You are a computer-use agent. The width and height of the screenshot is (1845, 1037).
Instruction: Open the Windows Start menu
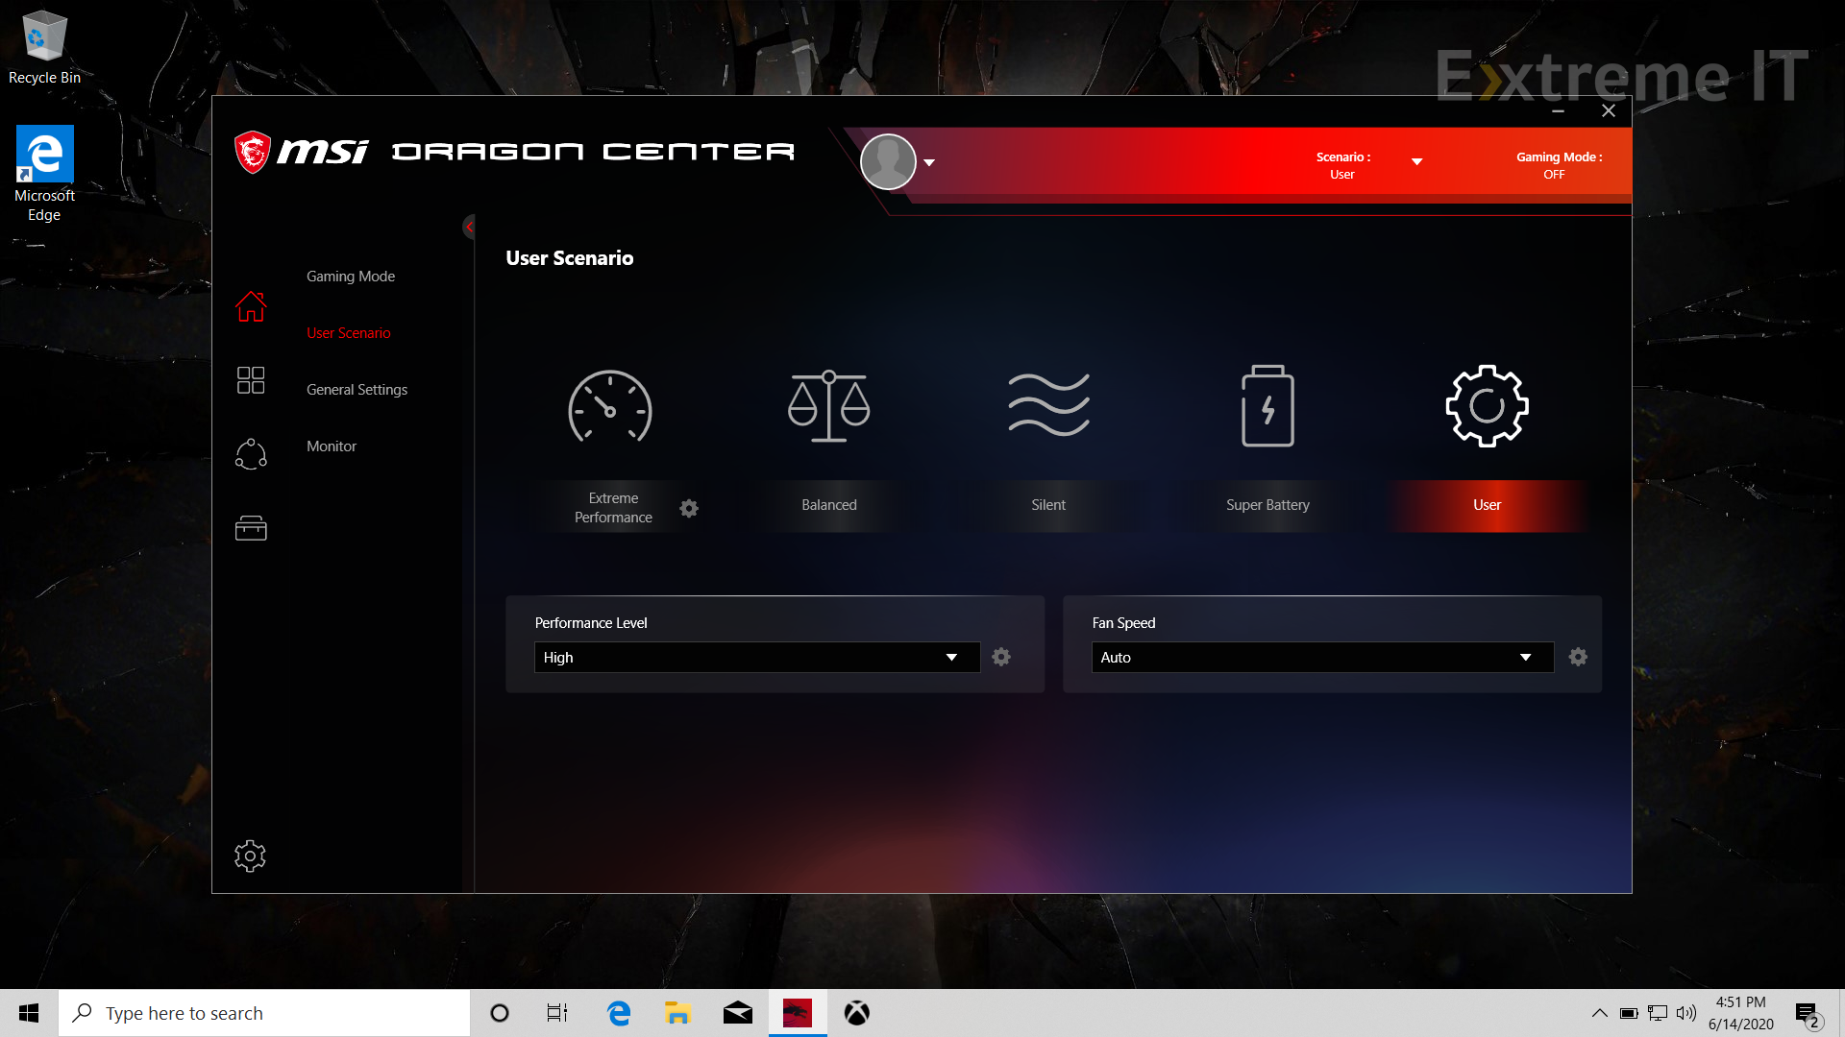click(x=29, y=1013)
